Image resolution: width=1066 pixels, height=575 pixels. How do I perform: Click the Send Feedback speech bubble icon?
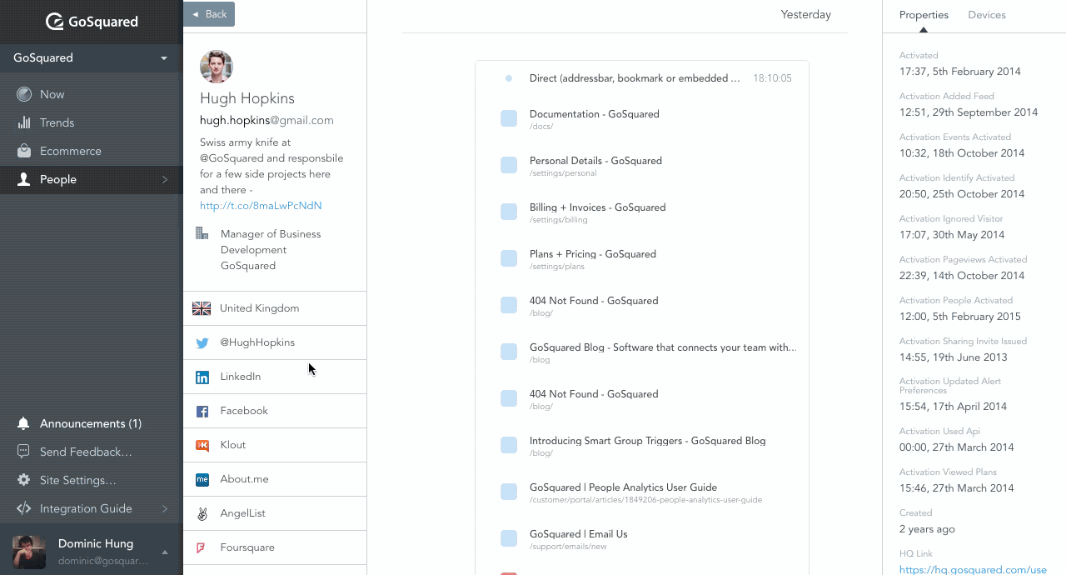coord(24,452)
